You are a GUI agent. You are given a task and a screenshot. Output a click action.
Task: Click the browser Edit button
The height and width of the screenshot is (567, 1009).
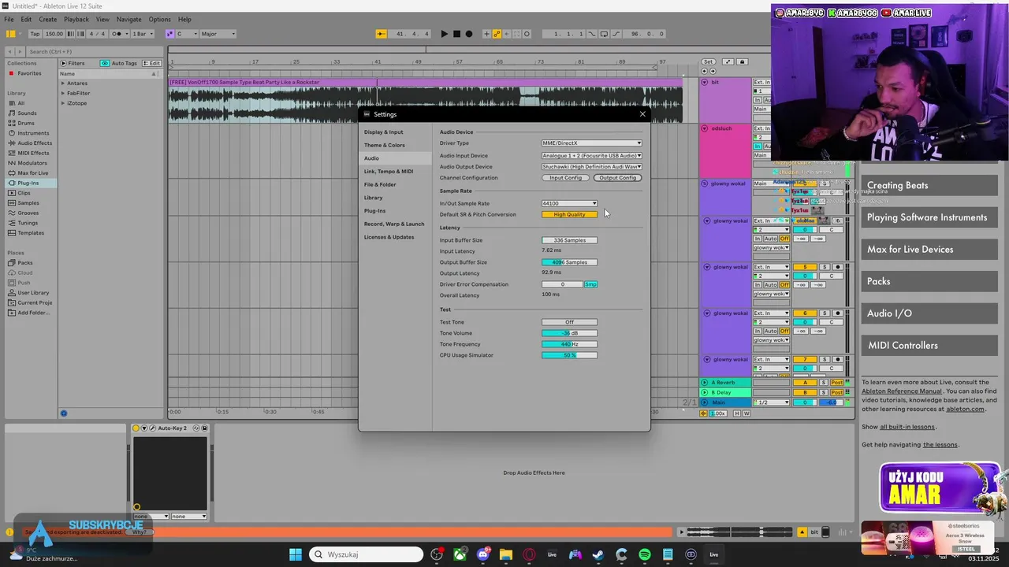click(x=152, y=63)
